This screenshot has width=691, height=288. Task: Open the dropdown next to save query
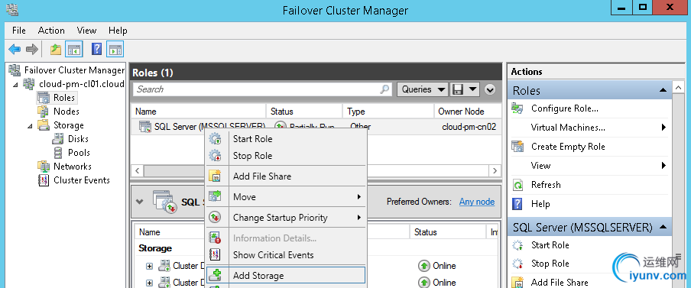click(x=473, y=89)
